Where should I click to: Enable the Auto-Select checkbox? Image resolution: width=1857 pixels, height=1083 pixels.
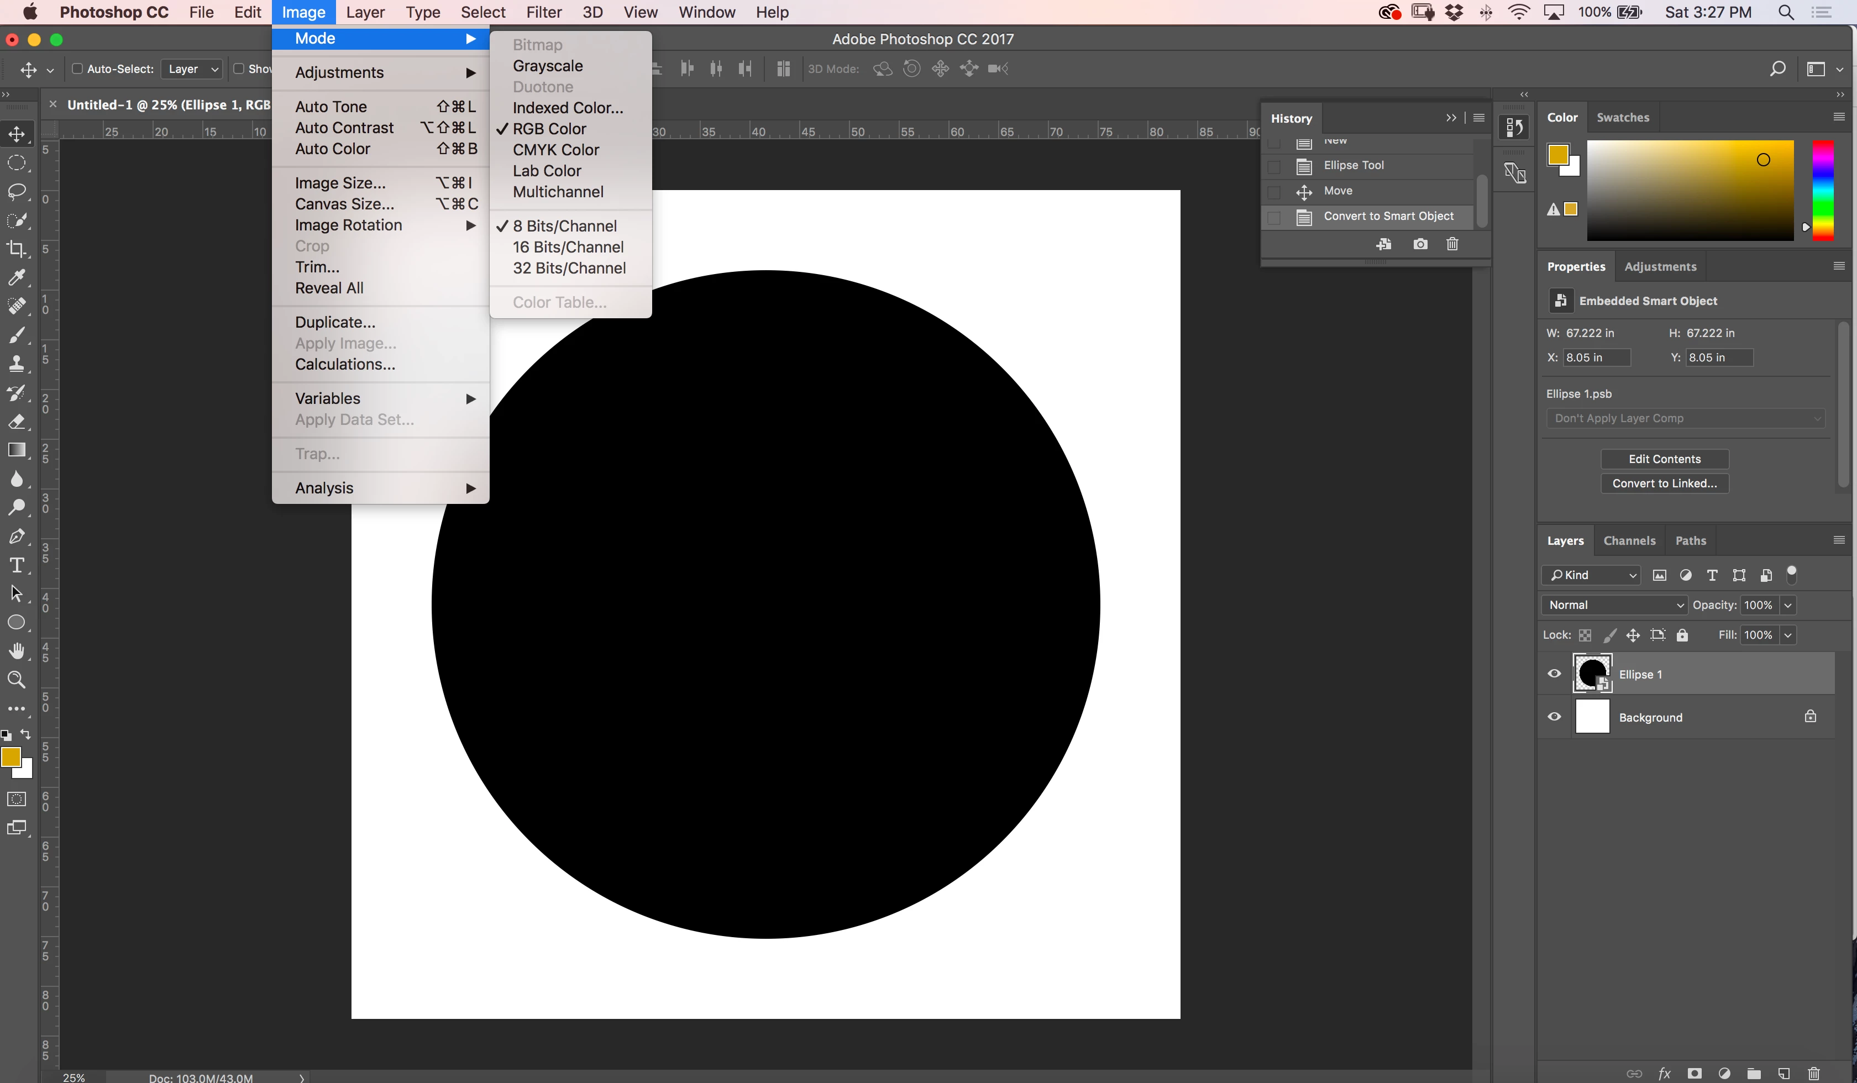(x=77, y=69)
